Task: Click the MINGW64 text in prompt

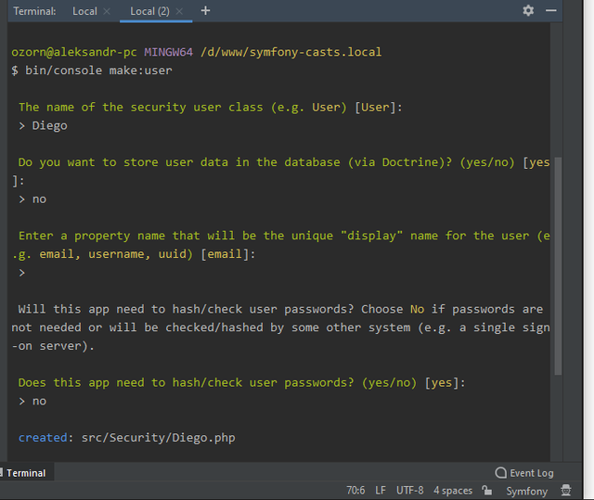Action: tap(168, 52)
